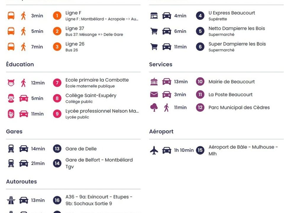
Task: Click the train icon beside Gare de Delle
Action: point(11,149)
